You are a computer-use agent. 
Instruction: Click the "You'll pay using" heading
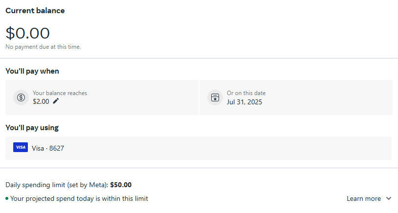32,128
